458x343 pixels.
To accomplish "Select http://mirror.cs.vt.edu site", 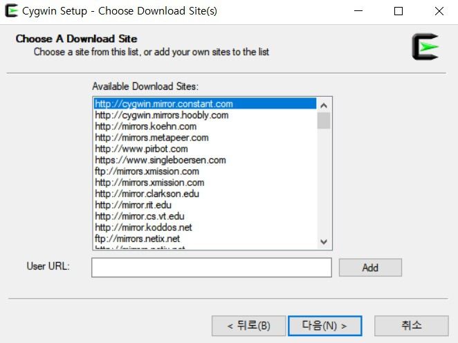I will tap(205, 216).
